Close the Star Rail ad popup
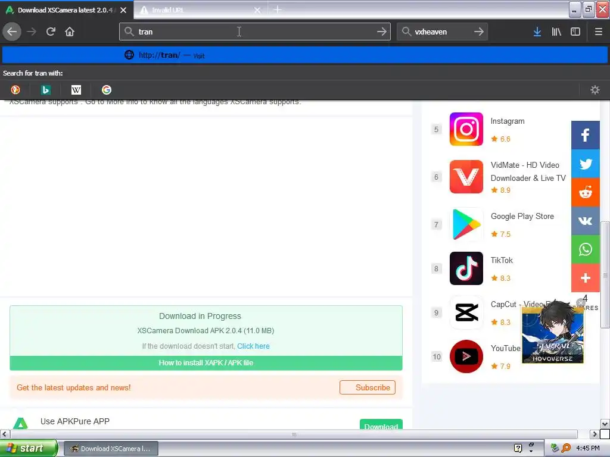The height and width of the screenshot is (457, 610). coord(580,303)
